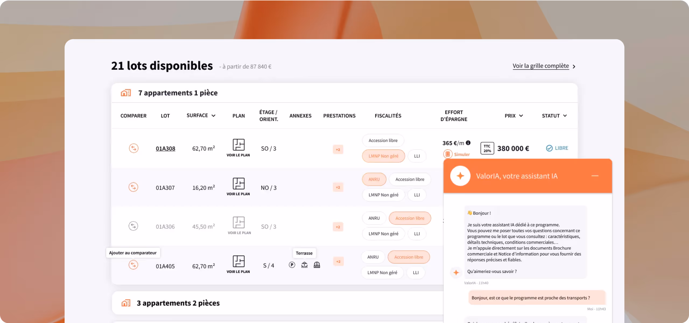Select LMNP Non géré for lot 01A308
The width and height of the screenshot is (689, 323).
383,156
